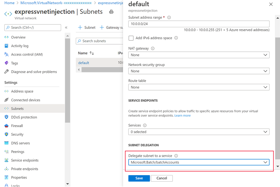Image resolution: width=280 pixels, height=187 pixels.
Task: Close the default subnet panel
Action: click(x=270, y=4)
